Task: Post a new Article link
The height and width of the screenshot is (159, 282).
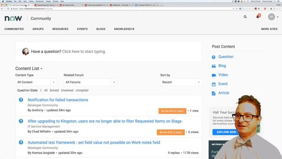Action: click(x=224, y=93)
